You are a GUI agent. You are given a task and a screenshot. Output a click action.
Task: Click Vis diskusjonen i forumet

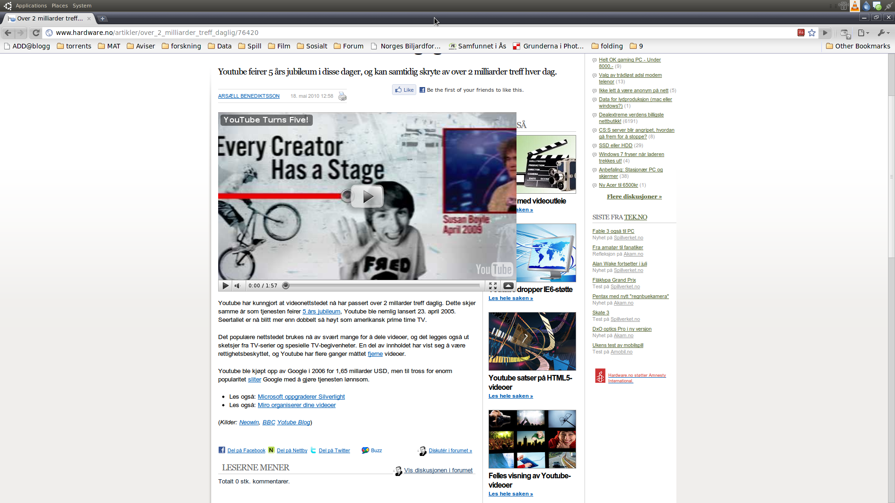pyautogui.click(x=438, y=470)
